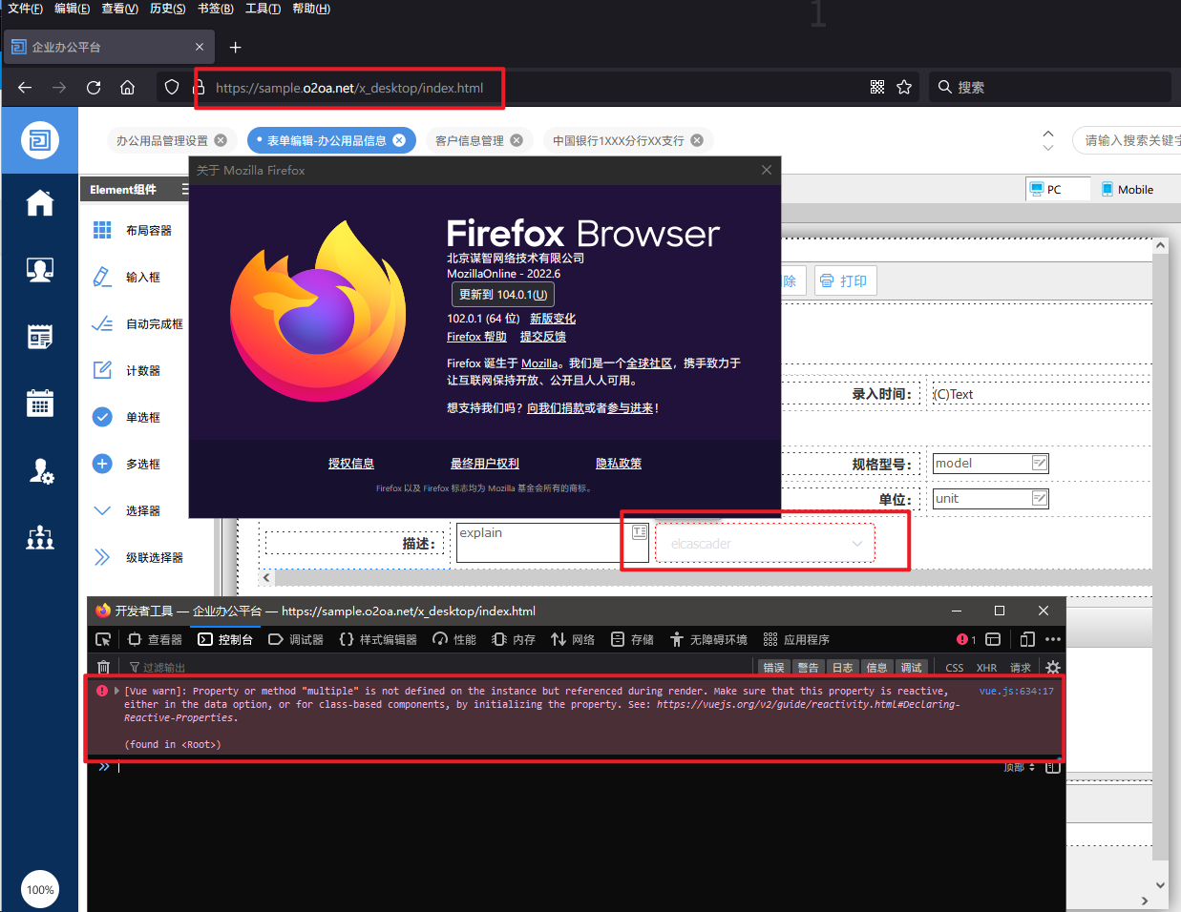Open the 历史 menu
The height and width of the screenshot is (912, 1181).
pos(167,9)
